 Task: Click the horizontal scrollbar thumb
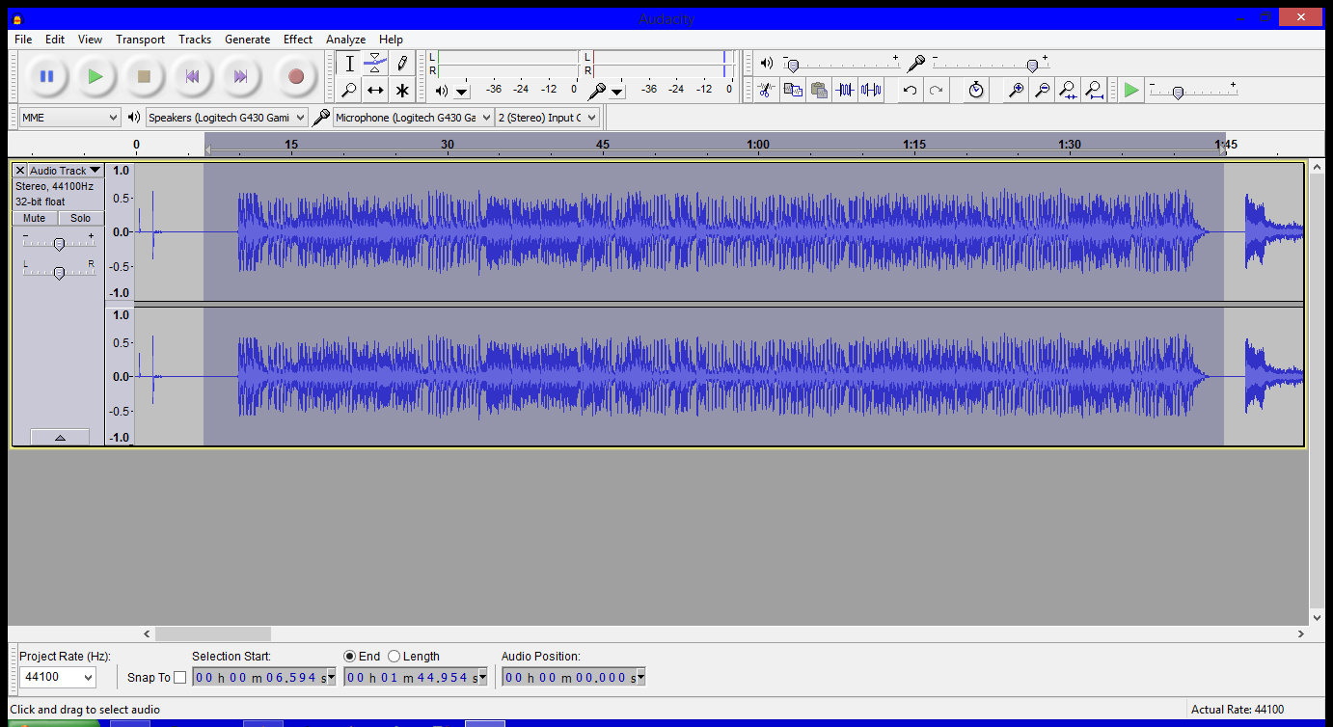[x=213, y=633]
